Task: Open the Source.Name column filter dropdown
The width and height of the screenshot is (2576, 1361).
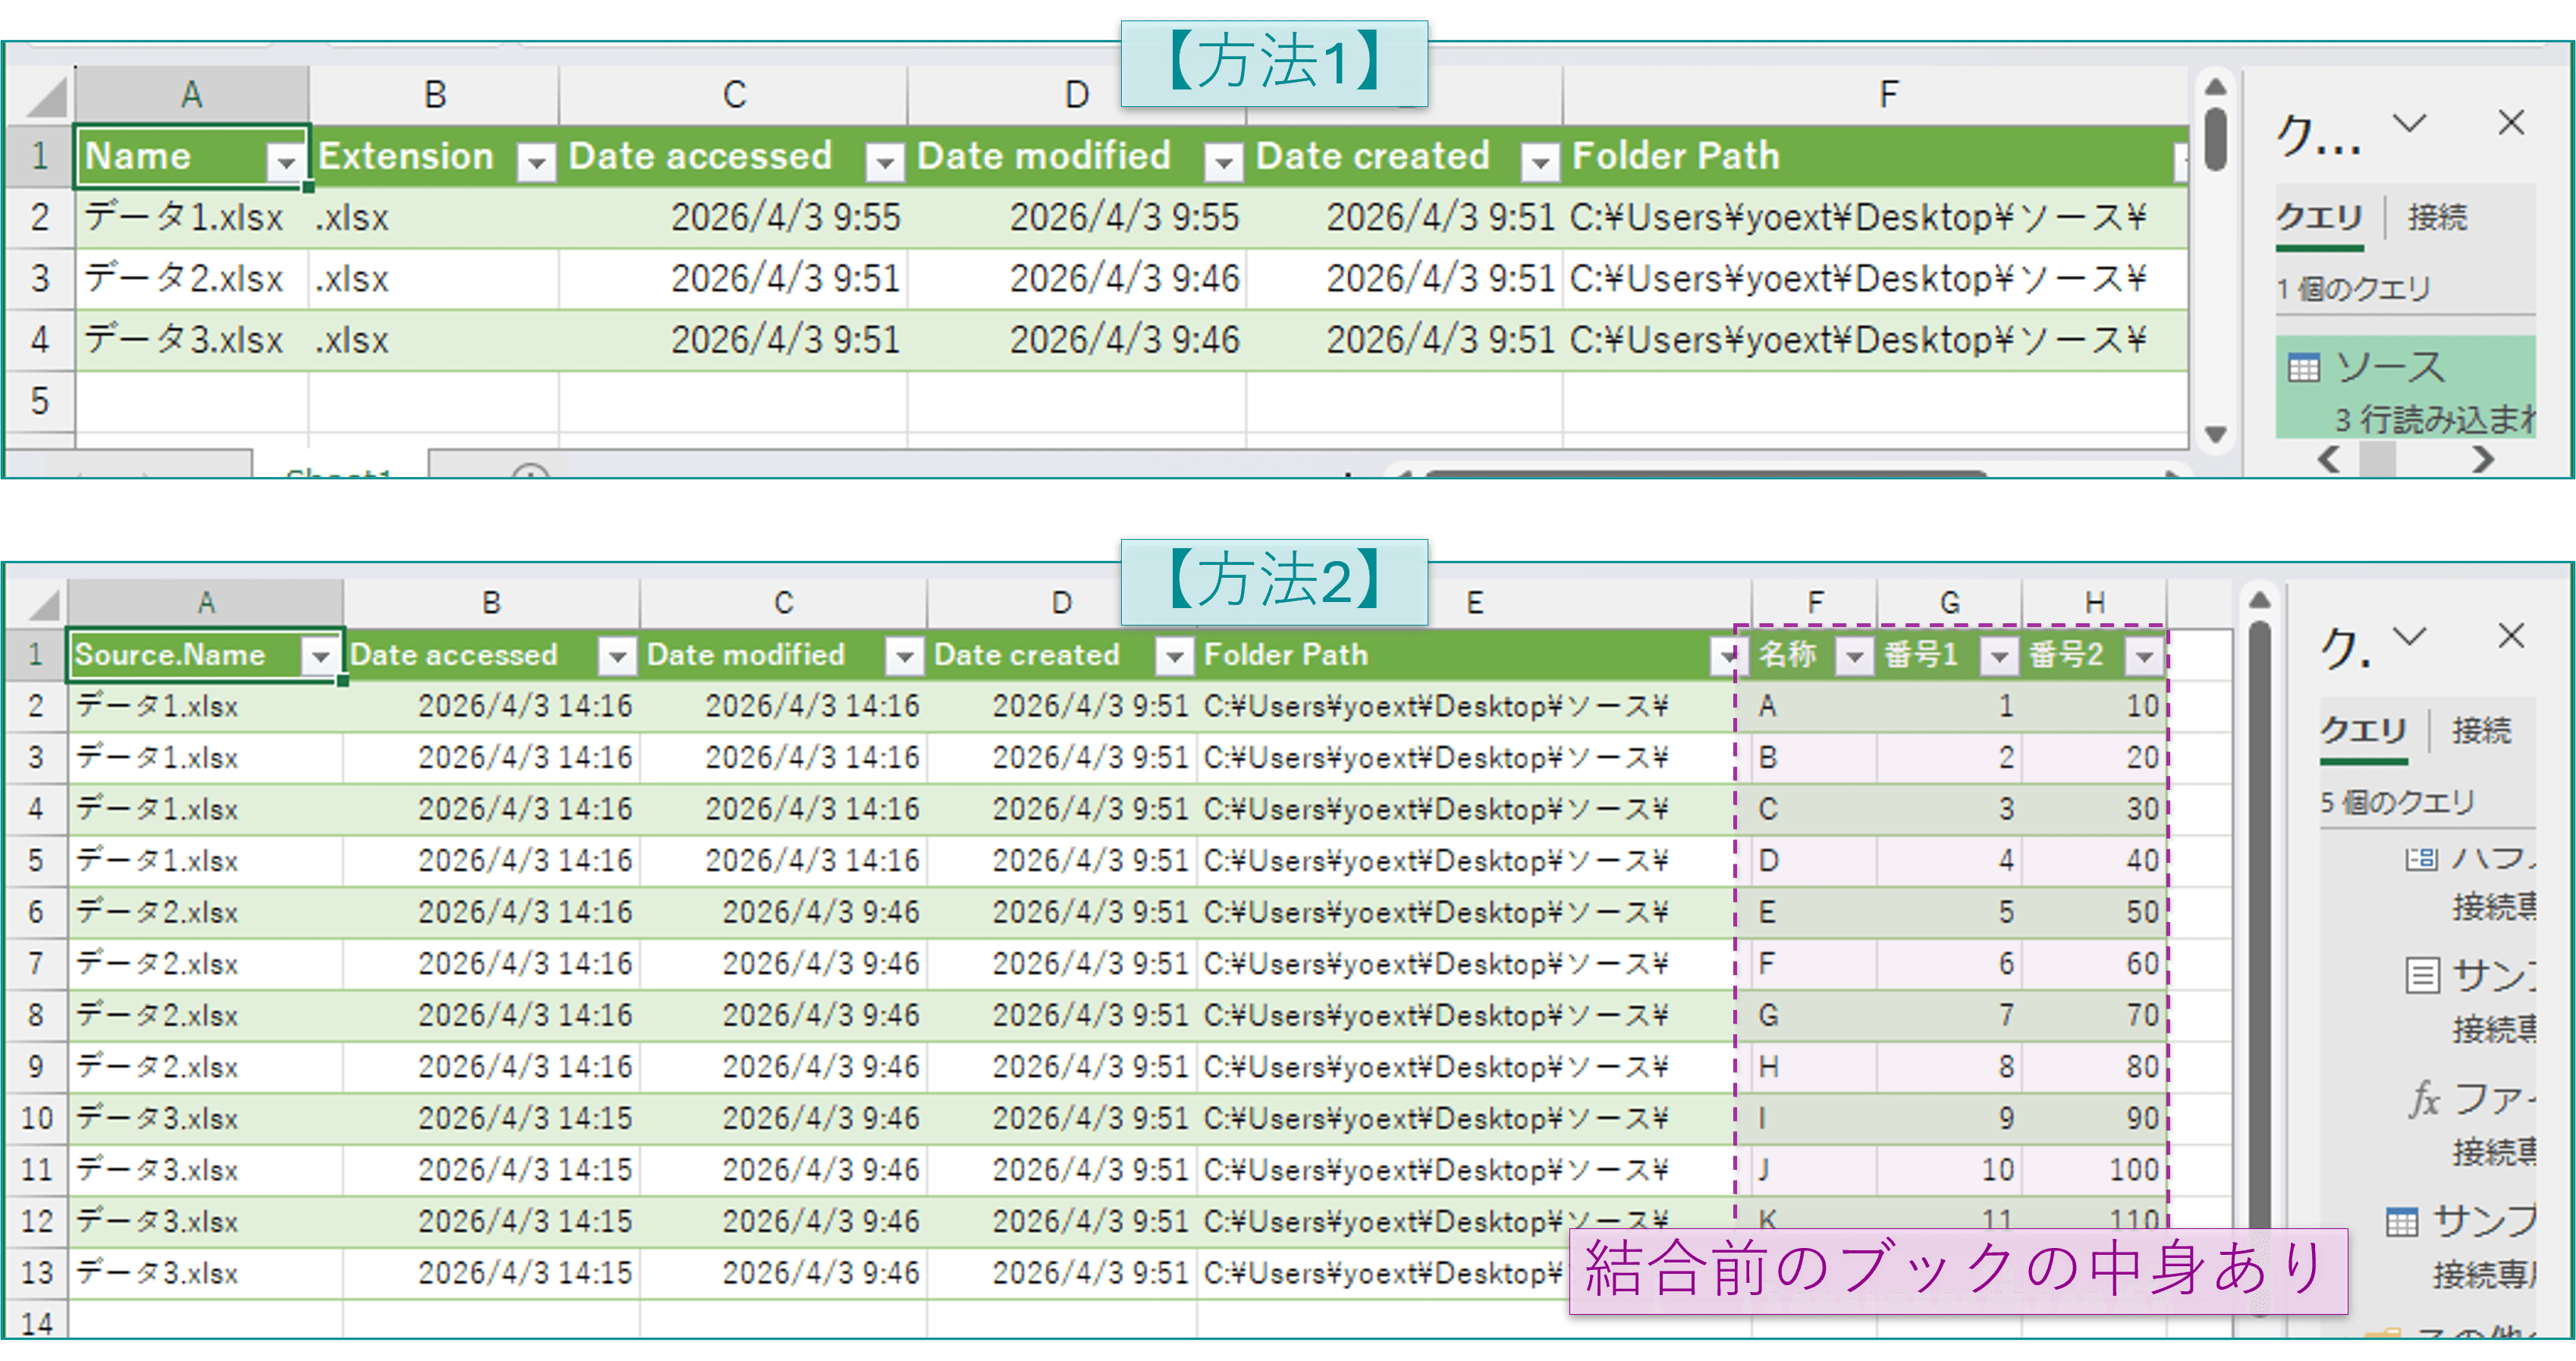Action: tap(321, 657)
